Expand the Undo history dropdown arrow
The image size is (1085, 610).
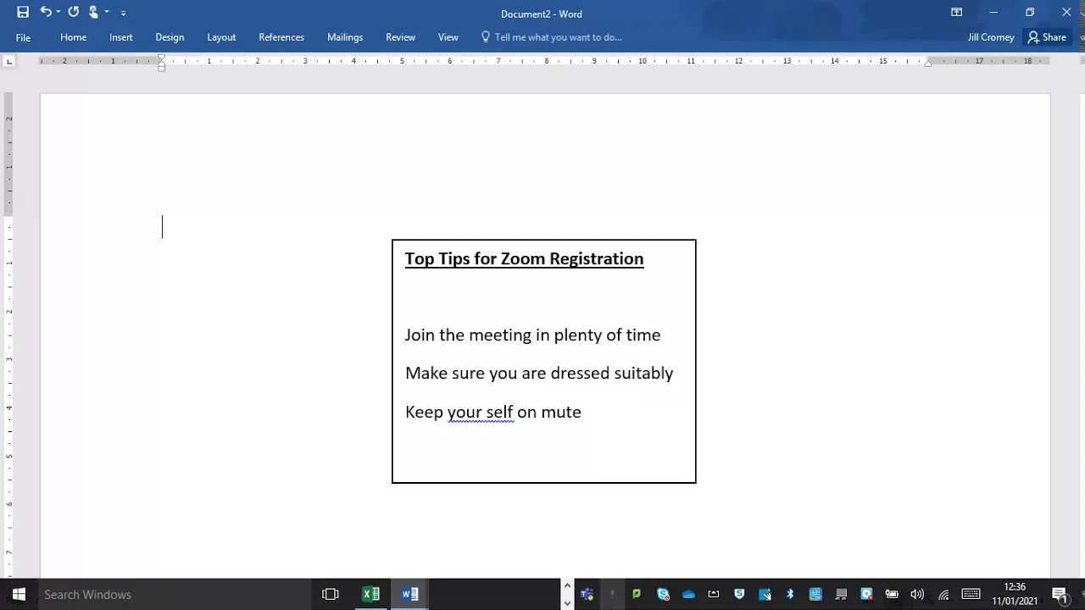pos(58,13)
